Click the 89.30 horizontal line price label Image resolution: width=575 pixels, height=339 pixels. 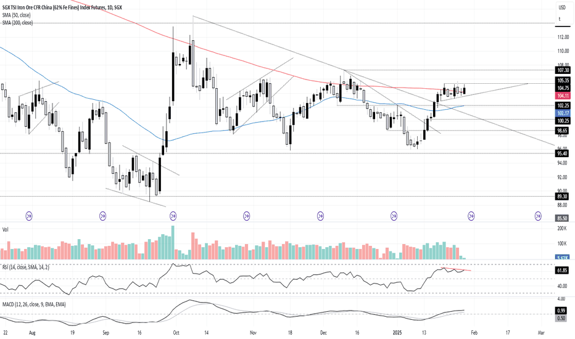tap(562, 197)
